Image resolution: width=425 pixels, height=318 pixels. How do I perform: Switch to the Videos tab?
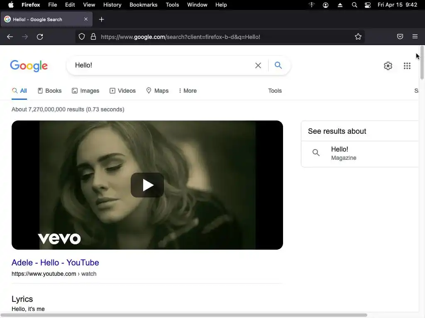122,91
